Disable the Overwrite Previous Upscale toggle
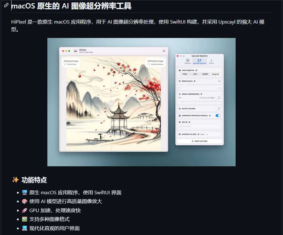Viewport: 283px width, 235px height. [x=218, y=115]
